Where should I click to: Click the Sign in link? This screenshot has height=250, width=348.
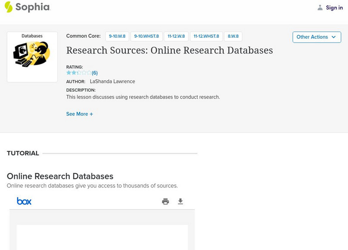tap(334, 7)
